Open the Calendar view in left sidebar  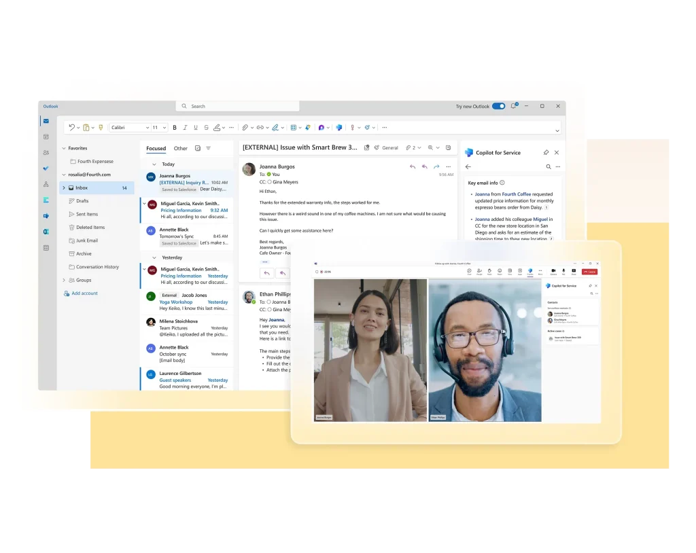point(46,137)
